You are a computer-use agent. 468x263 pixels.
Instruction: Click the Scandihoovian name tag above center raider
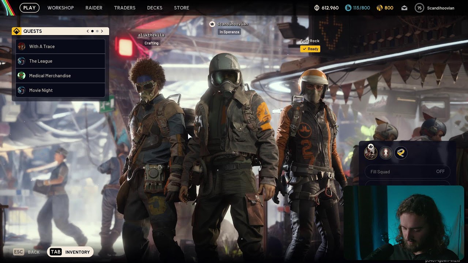point(233,24)
